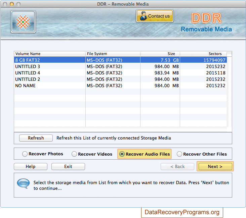Sort by Sectors column header
The width and height of the screenshot is (246, 218).
[203, 54]
